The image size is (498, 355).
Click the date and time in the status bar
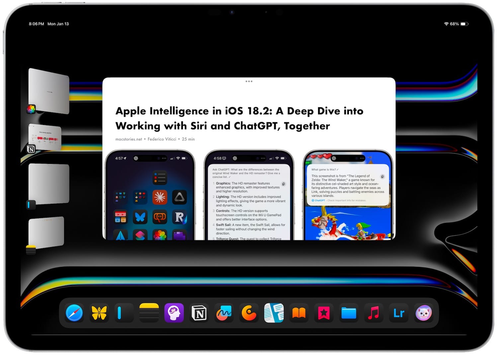[48, 24]
